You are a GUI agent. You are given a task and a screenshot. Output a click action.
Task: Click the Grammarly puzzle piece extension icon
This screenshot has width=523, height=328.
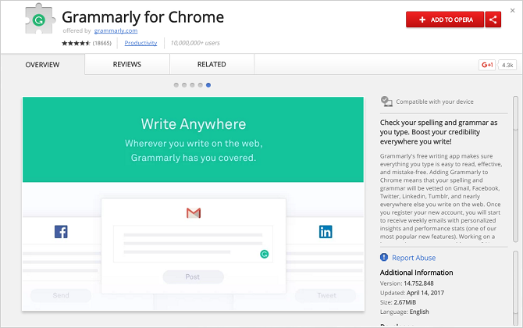click(x=40, y=19)
